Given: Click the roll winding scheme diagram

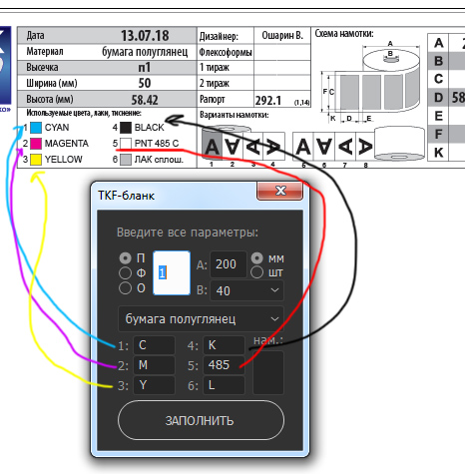Looking at the screenshot, I should pos(370,81).
